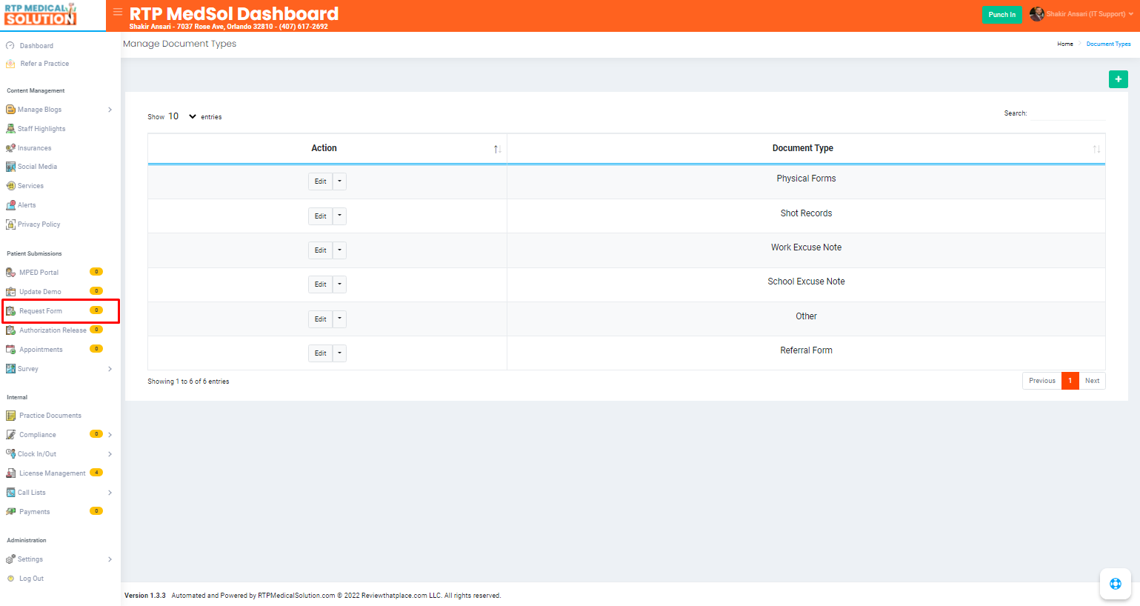Image resolution: width=1140 pixels, height=606 pixels.
Task: Click the Settings gear icon
Action: click(x=10, y=559)
